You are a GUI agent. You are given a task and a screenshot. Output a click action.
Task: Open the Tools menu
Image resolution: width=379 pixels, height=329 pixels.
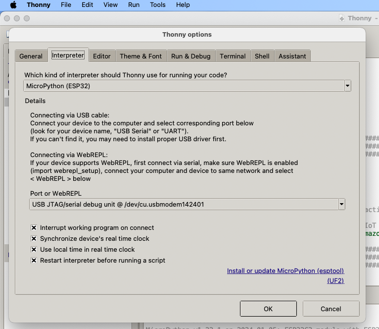[x=158, y=5]
